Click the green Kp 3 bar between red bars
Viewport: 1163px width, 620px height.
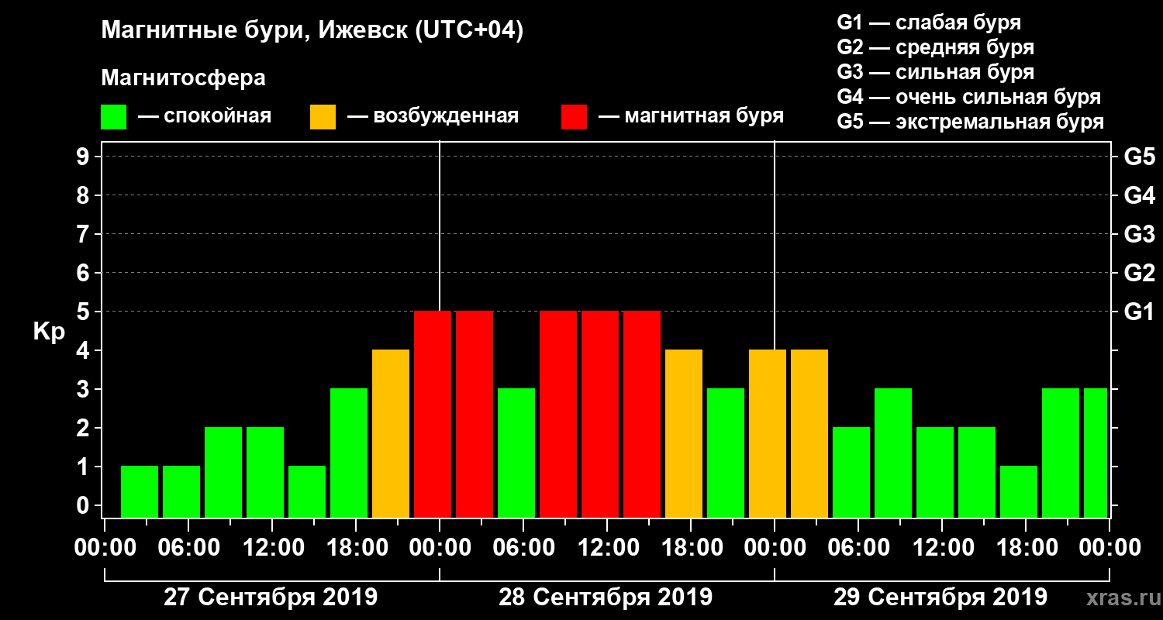[x=516, y=453]
